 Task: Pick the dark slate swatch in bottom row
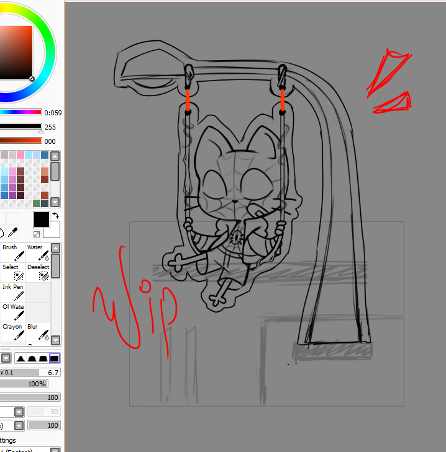(x=45, y=203)
